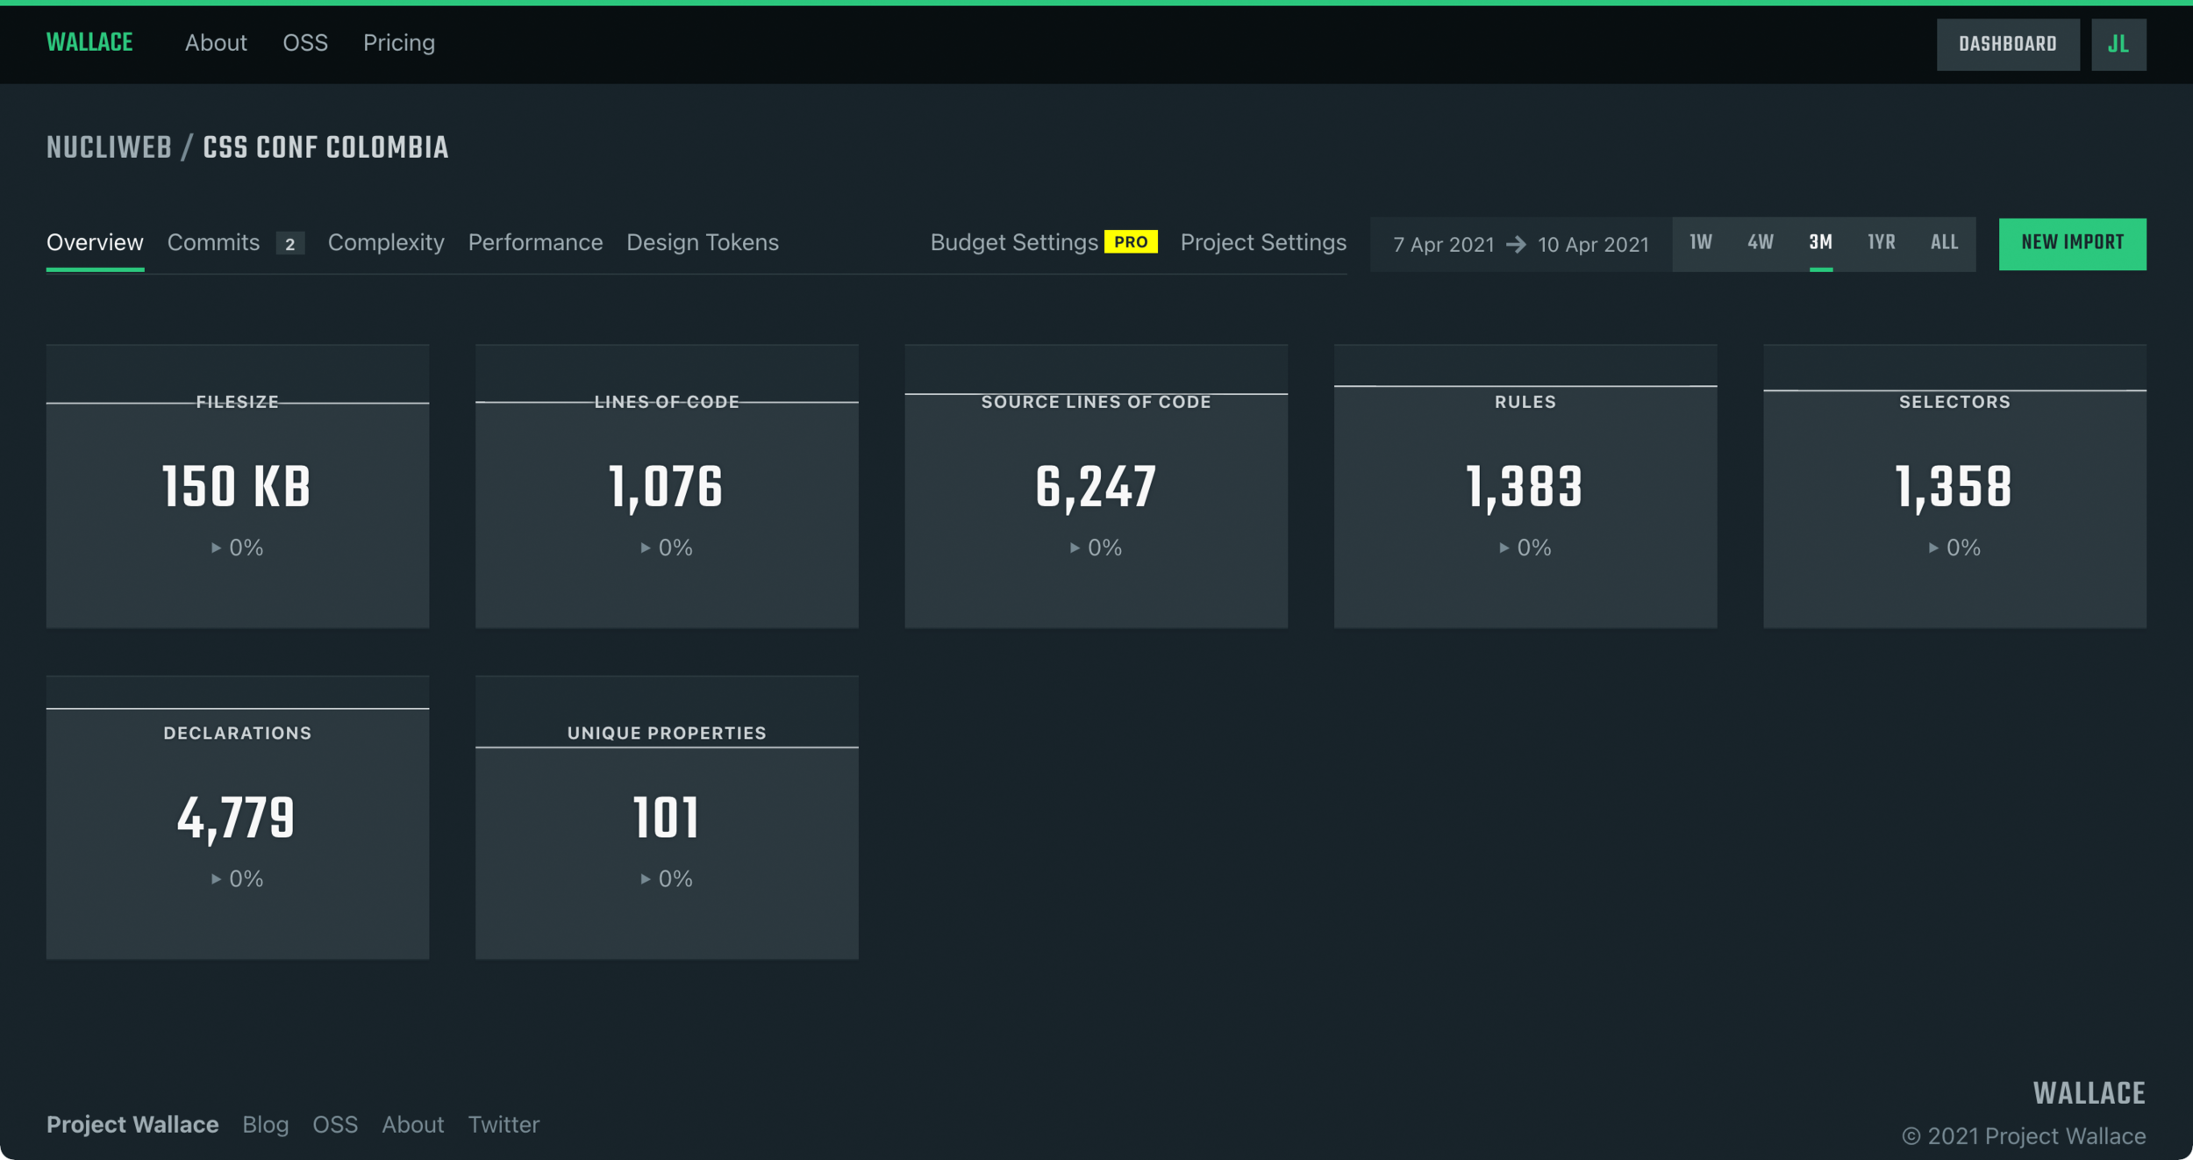
Task: Select the 4W time range
Action: pos(1760,242)
